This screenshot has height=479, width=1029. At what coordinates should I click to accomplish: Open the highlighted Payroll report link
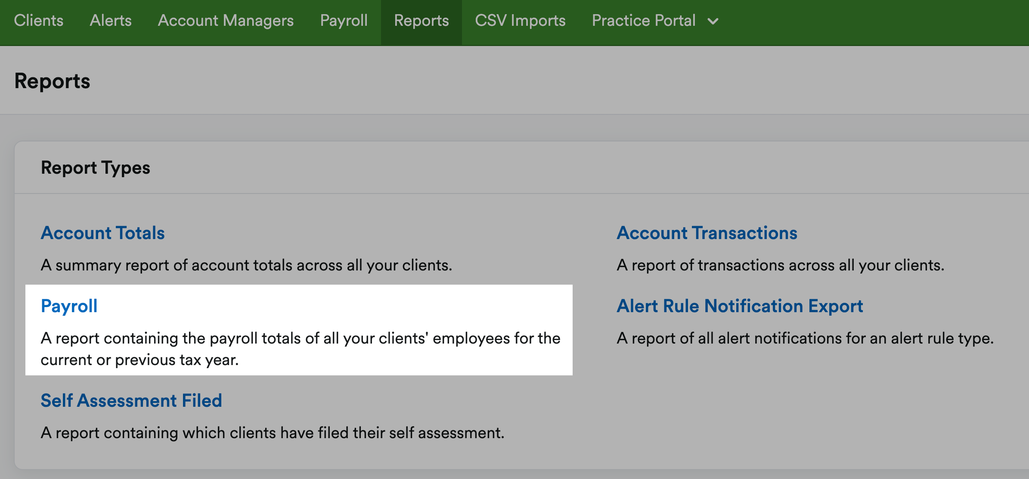click(x=69, y=306)
